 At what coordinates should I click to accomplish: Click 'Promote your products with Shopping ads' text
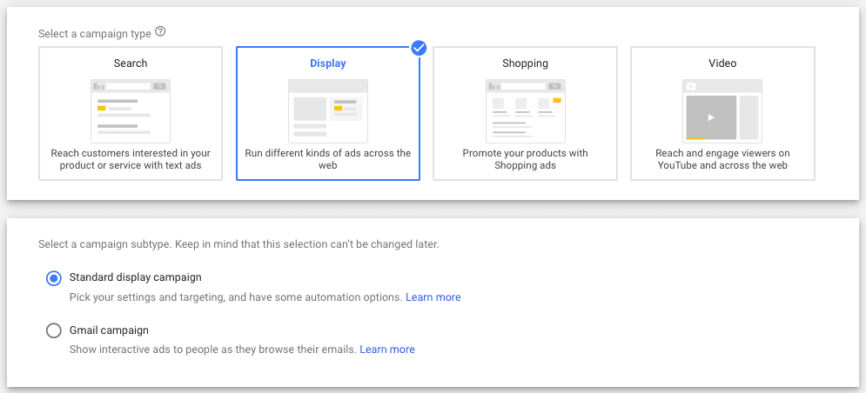pos(525,159)
